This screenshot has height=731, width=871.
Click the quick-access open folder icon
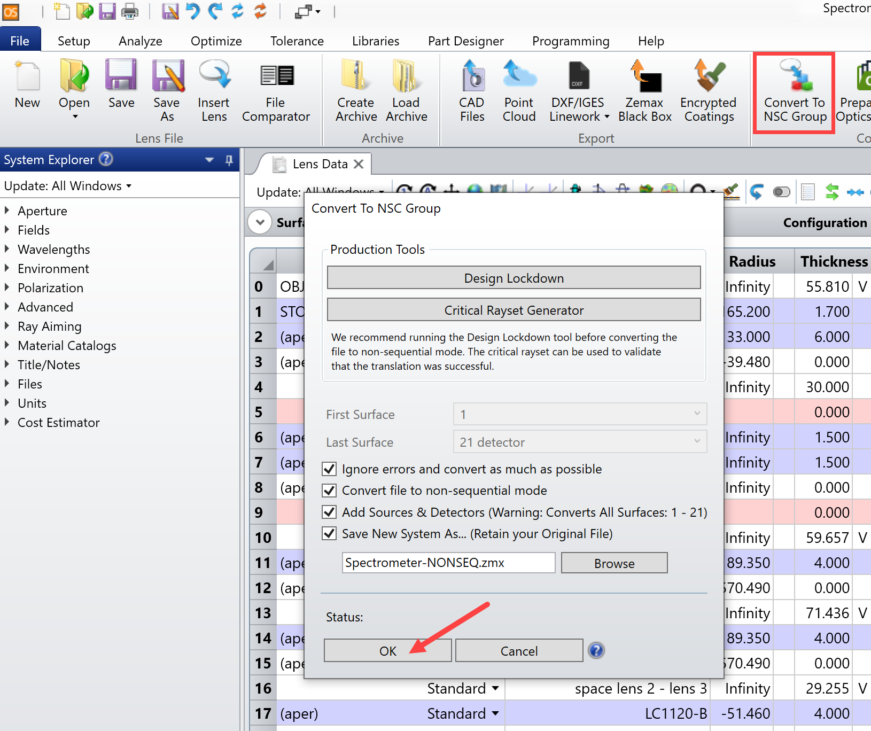pos(85,11)
